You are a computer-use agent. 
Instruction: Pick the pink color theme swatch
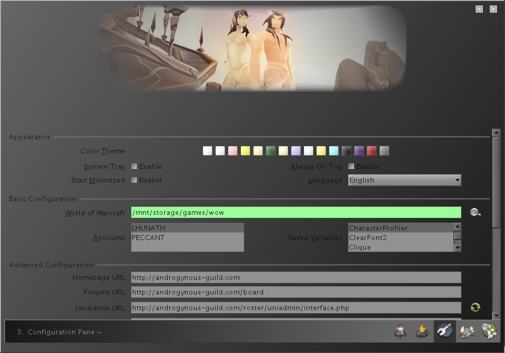pos(232,151)
